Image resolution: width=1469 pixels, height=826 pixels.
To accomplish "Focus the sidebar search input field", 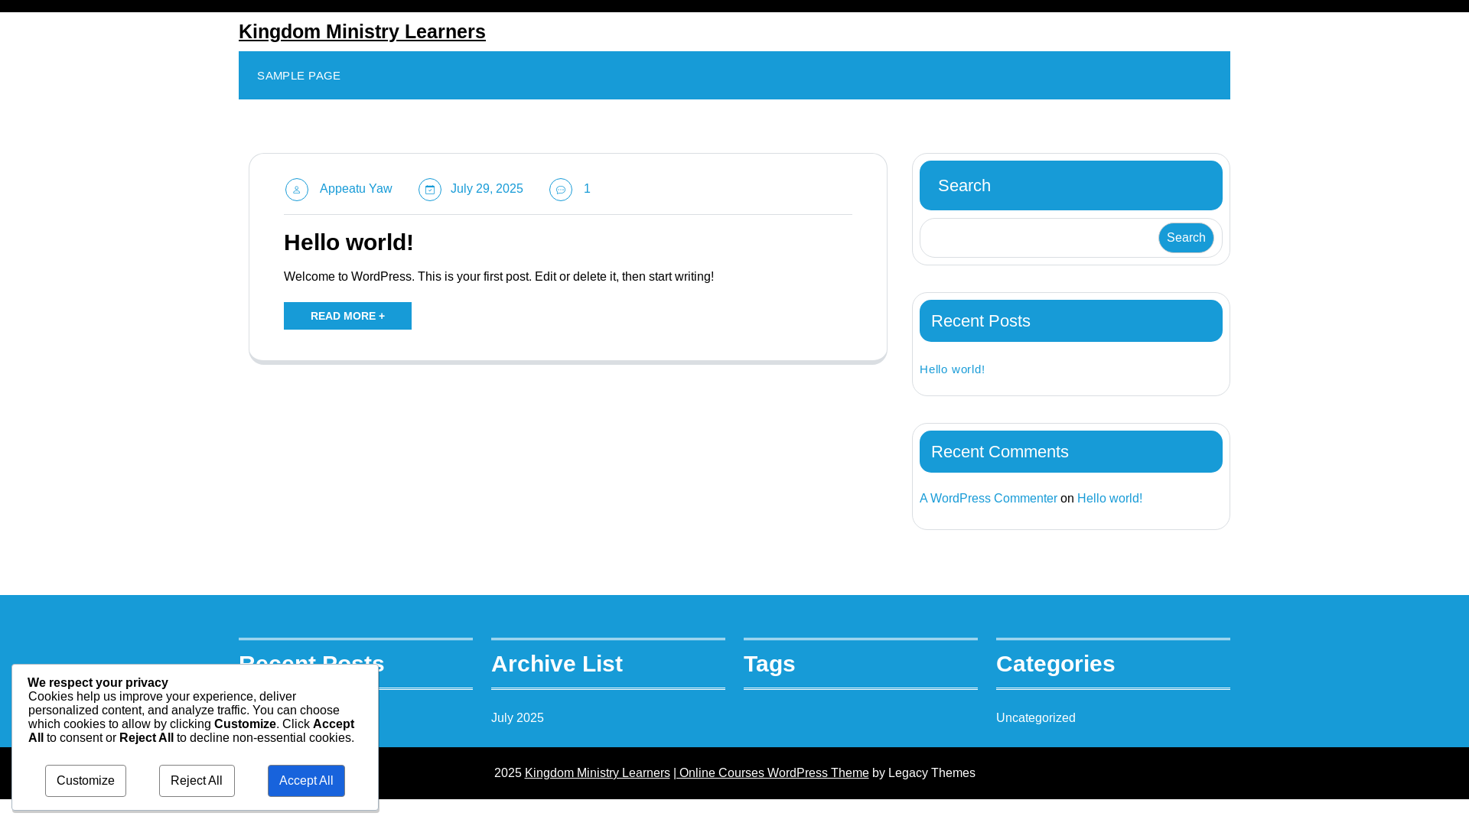I will [x=1041, y=238].
